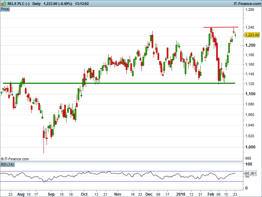The width and height of the screenshot is (262, 197).
Task: Click the Daily timeframe label
Action: pyautogui.click(x=36, y=4)
